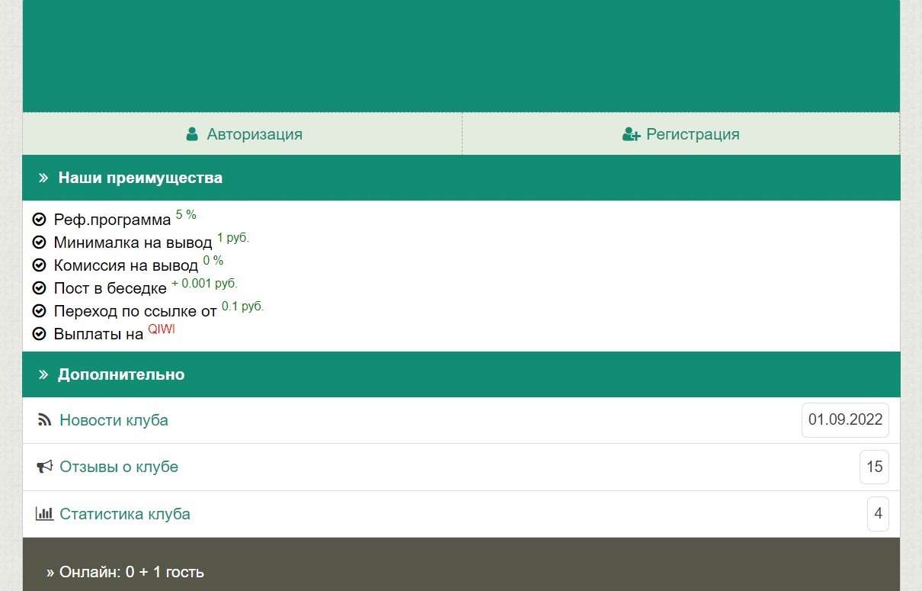
Task: Open the Регистрация tab
Action: tap(692, 134)
